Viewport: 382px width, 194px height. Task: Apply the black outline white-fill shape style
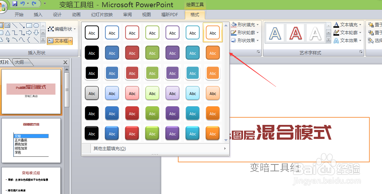pos(92,33)
